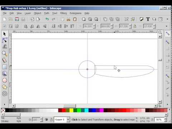Open the Object menu

[38, 13]
